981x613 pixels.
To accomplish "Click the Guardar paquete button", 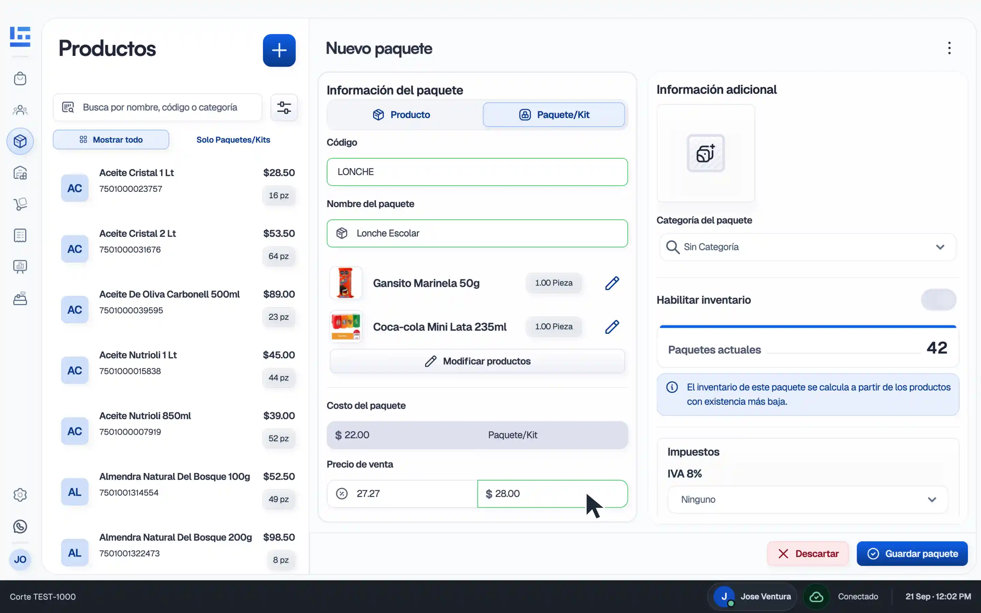I will pyautogui.click(x=912, y=554).
